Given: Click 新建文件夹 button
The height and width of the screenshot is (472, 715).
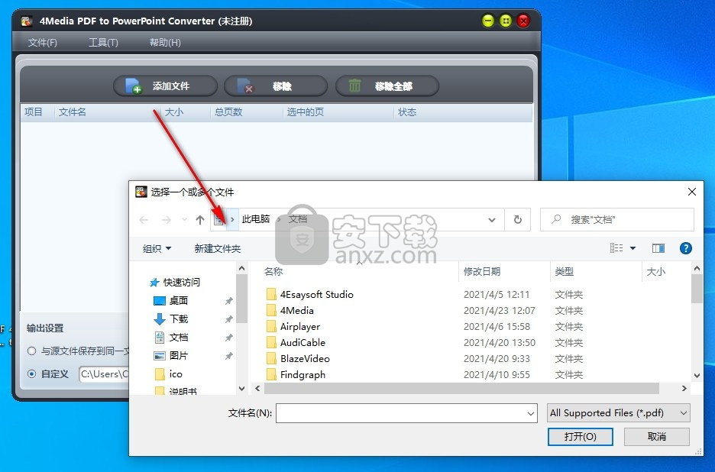Looking at the screenshot, I should click(218, 248).
